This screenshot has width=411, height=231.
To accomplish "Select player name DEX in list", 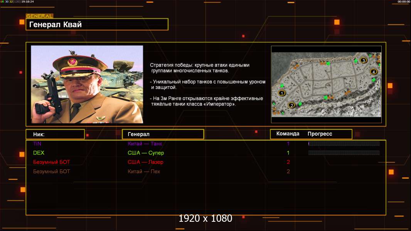I will click(x=39, y=153).
